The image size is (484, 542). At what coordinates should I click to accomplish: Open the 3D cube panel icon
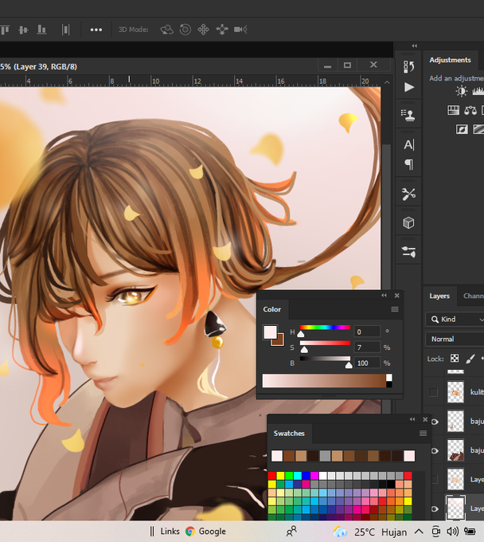[408, 222]
